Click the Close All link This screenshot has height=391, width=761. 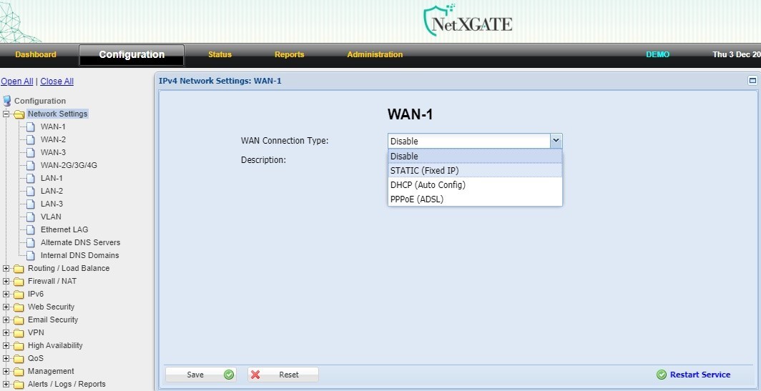pyautogui.click(x=57, y=81)
